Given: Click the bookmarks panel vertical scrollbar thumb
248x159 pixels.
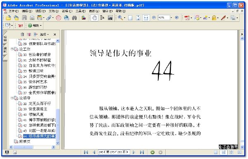Looking at the screenshot, I should (58, 124).
